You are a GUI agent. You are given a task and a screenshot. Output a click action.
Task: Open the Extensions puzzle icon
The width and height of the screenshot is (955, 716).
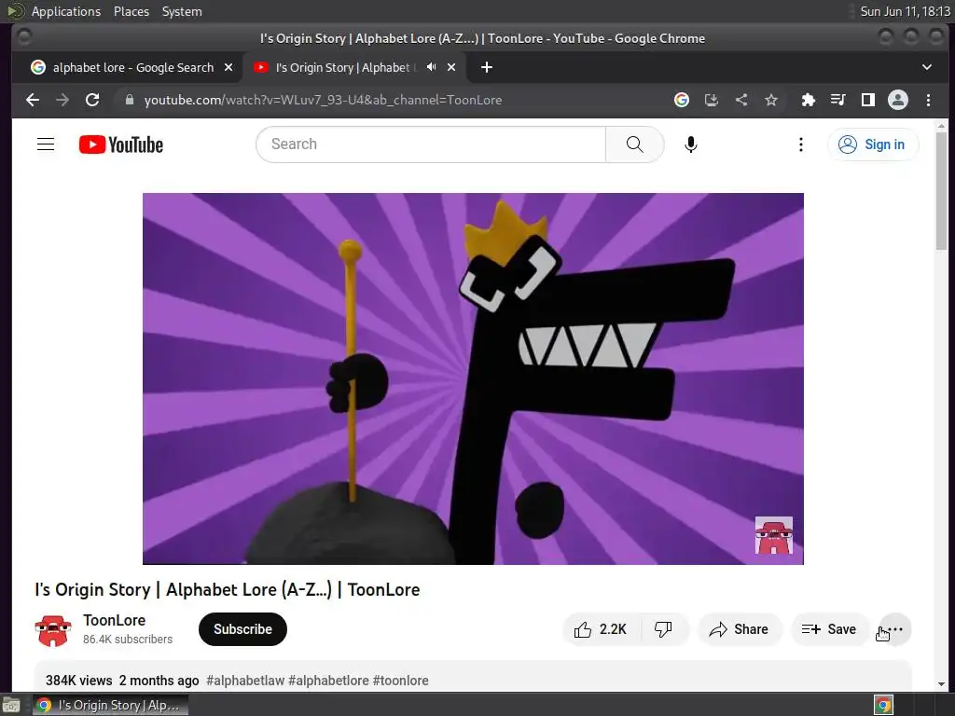[x=809, y=100]
